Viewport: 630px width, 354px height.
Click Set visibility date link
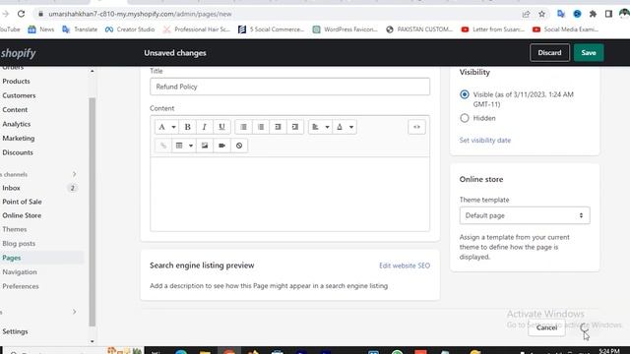coord(485,140)
